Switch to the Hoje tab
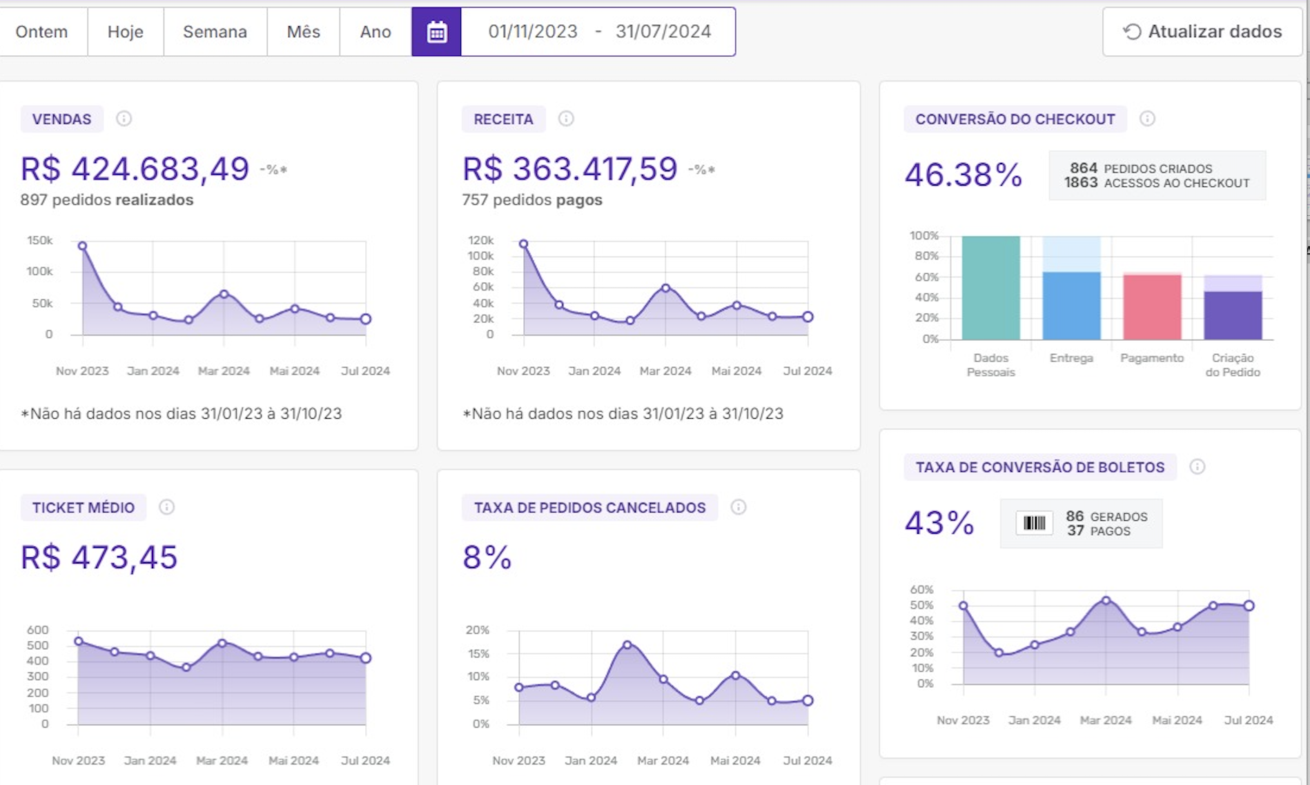This screenshot has height=785, width=1310. tap(124, 31)
